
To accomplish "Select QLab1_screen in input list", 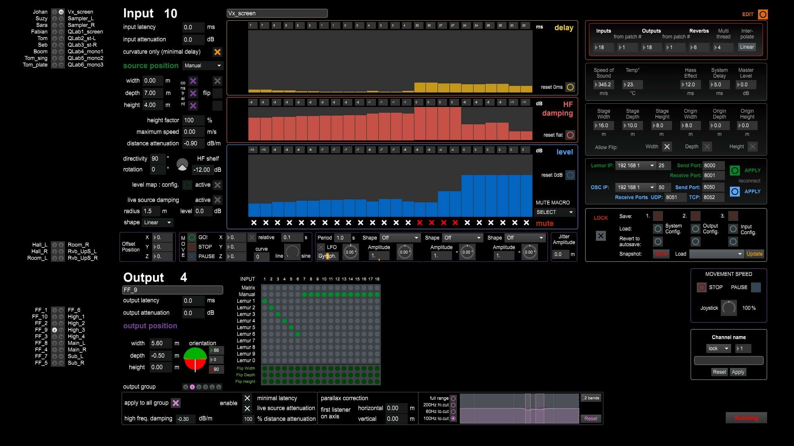I will click(85, 32).
